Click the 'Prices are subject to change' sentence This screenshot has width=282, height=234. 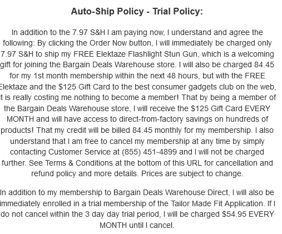[192, 174]
